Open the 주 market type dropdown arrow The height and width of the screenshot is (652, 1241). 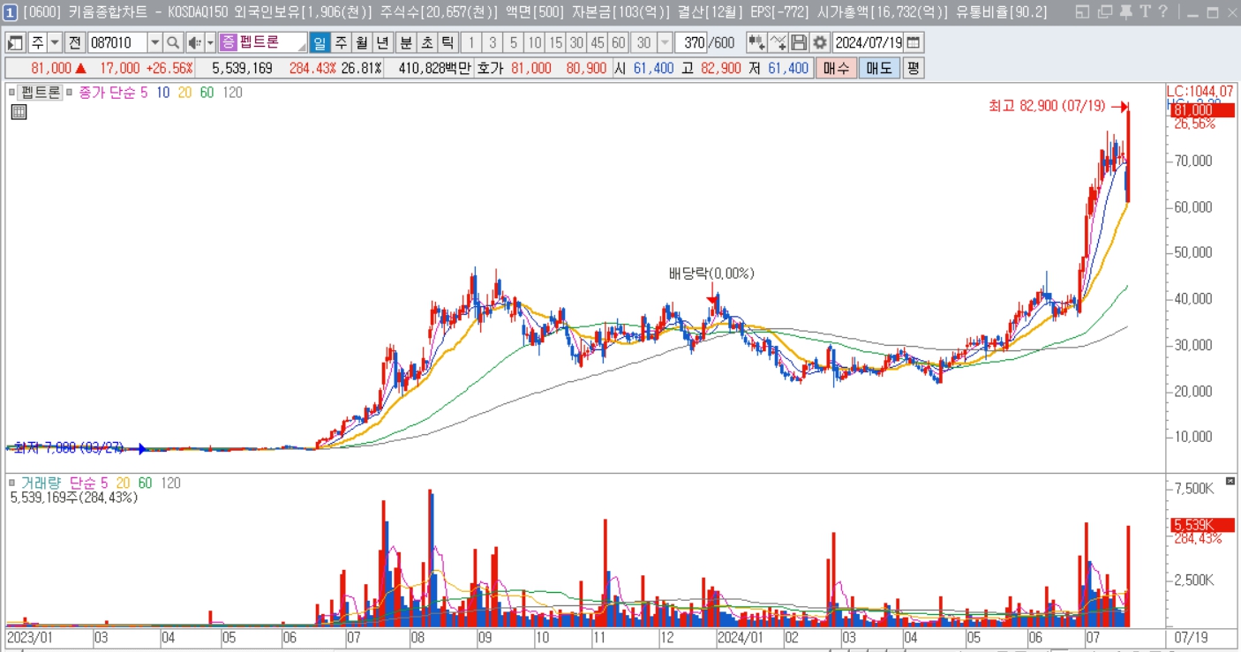tap(55, 42)
